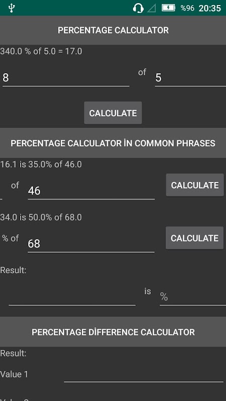Select the empty field left of 'is'

click(72, 297)
